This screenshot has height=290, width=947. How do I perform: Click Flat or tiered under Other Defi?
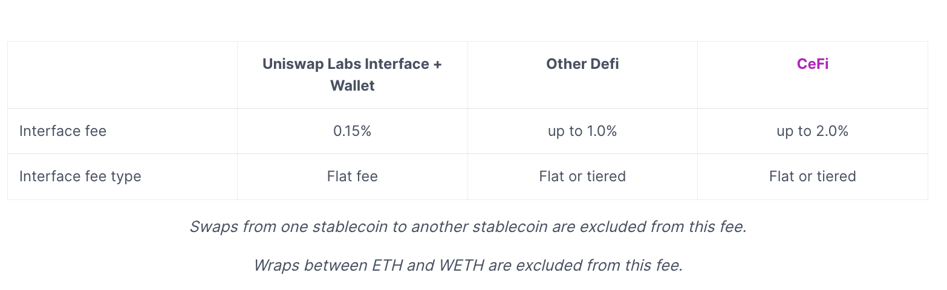(582, 176)
